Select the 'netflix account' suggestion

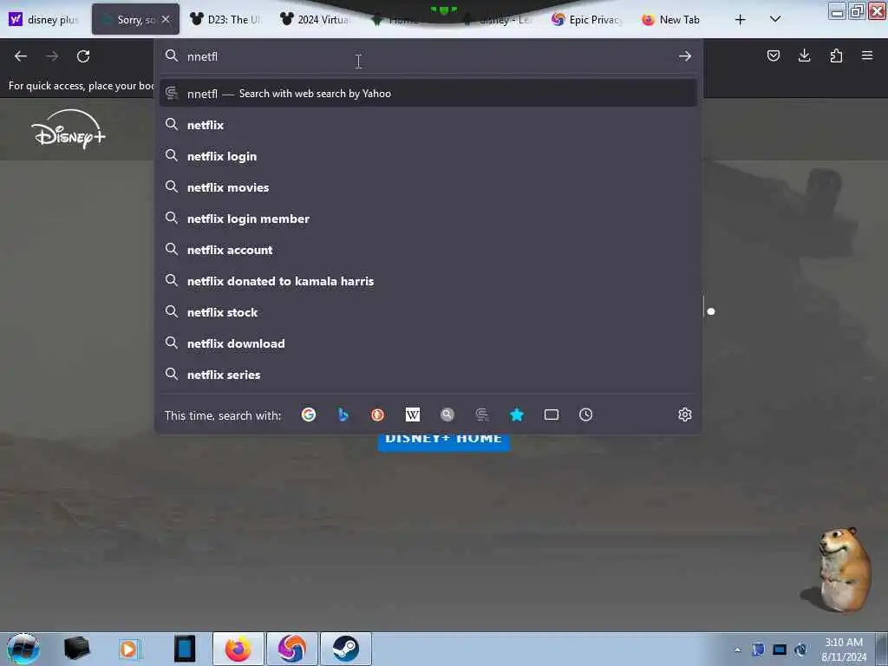(428, 249)
